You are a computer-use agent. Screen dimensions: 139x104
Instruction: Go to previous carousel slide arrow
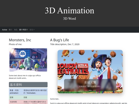tap(63, 72)
